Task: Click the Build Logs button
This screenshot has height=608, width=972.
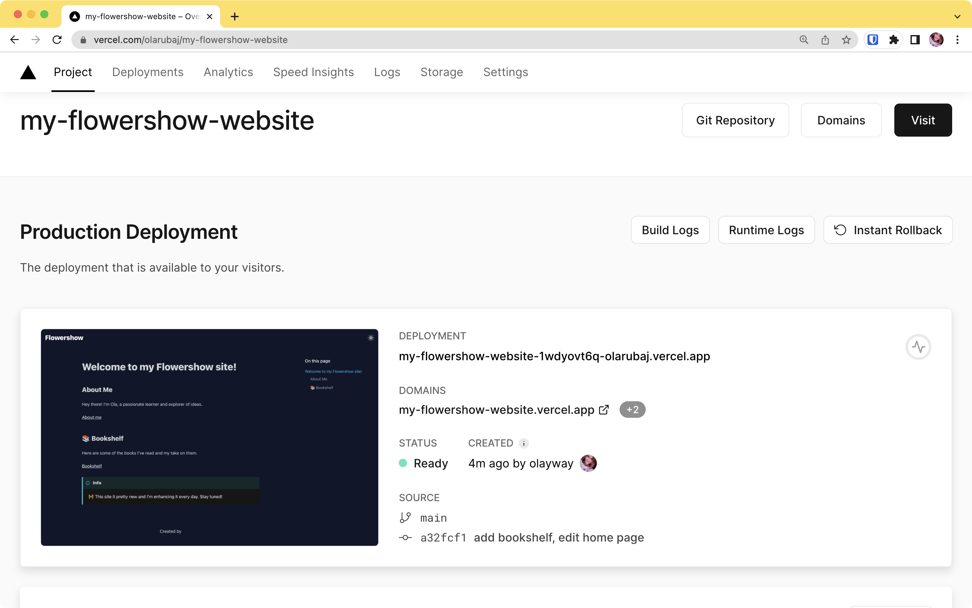Action: click(670, 230)
